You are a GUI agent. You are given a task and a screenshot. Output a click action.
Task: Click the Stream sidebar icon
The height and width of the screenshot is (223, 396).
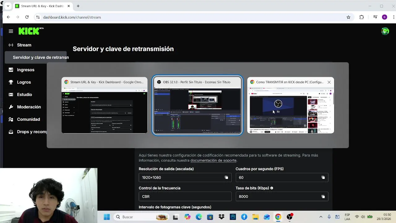coord(11,45)
